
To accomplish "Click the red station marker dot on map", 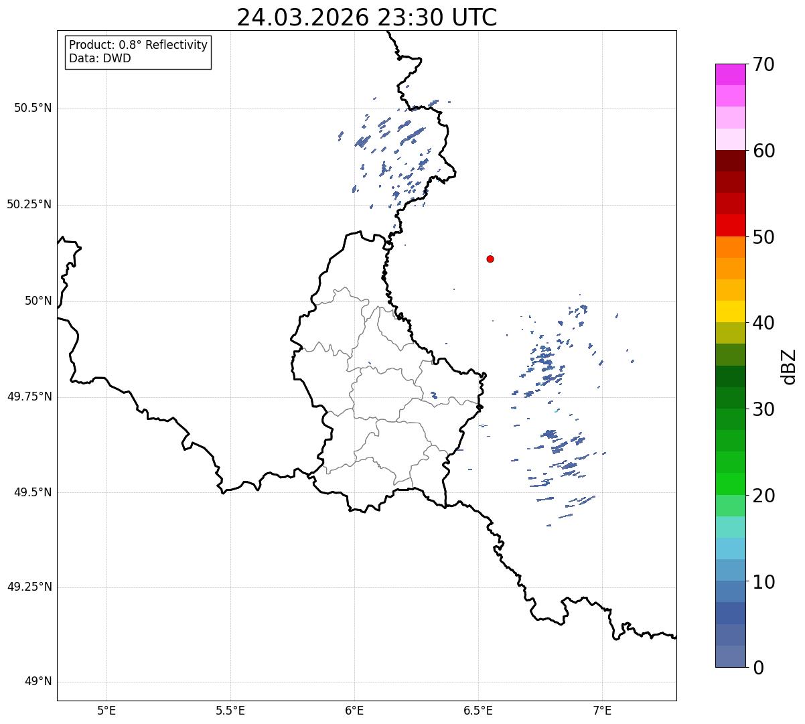I will click(490, 259).
